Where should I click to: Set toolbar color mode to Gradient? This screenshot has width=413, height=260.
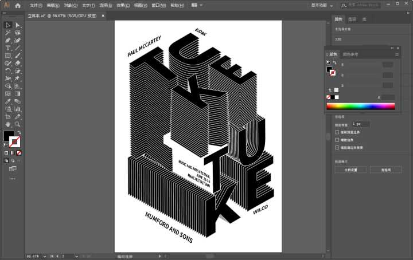(x=13, y=153)
